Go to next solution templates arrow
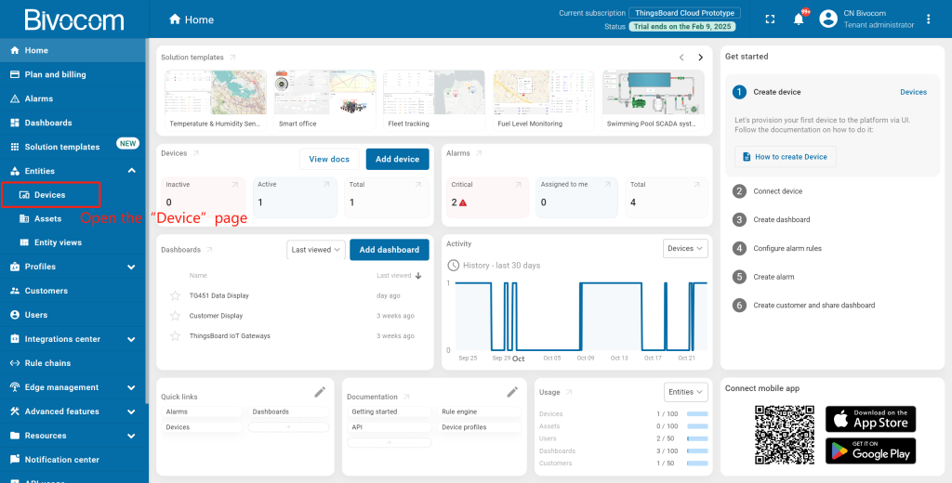 (701, 58)
